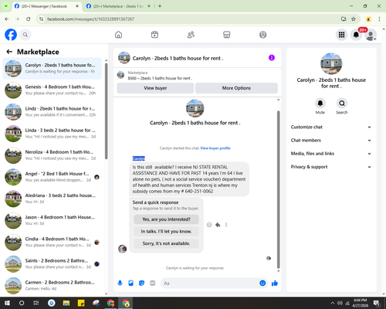
Task: Search in conversation using the Search icon
Action: (342, 104)
